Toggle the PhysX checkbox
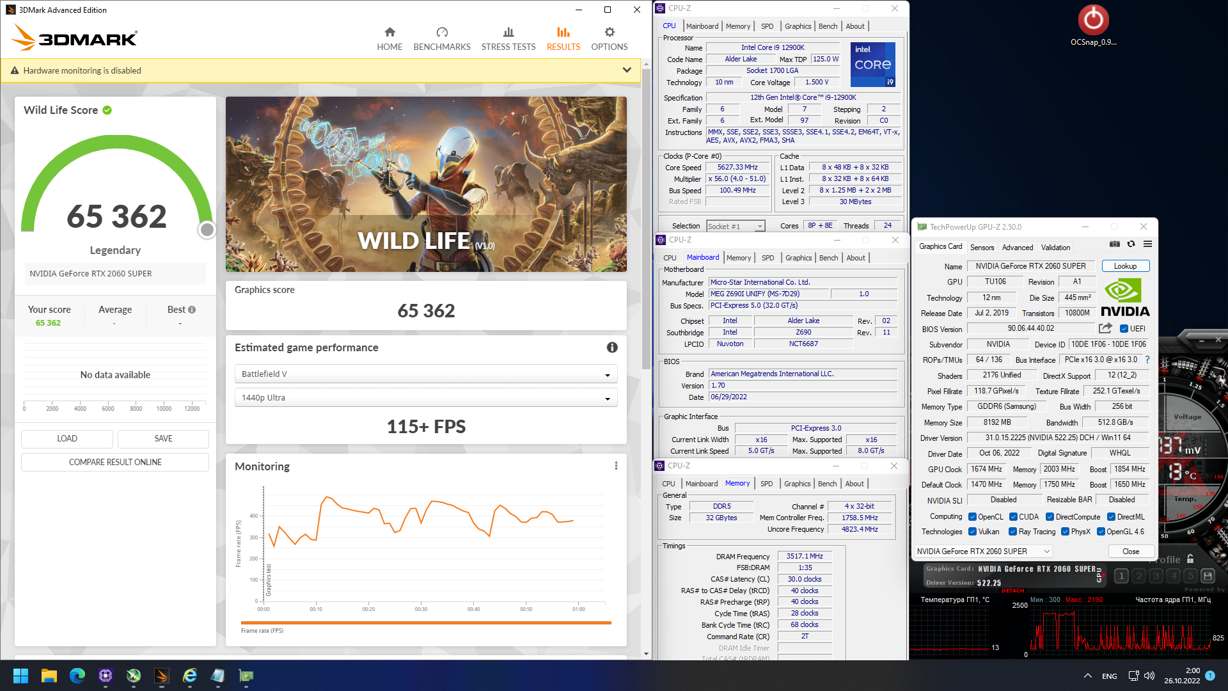This screenshot has height=691, width=1228. (1065, 532)
